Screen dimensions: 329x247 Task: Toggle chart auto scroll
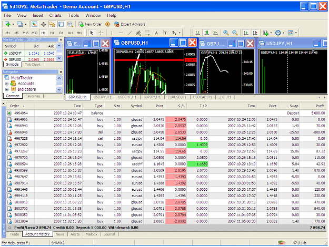click(246, 33)
